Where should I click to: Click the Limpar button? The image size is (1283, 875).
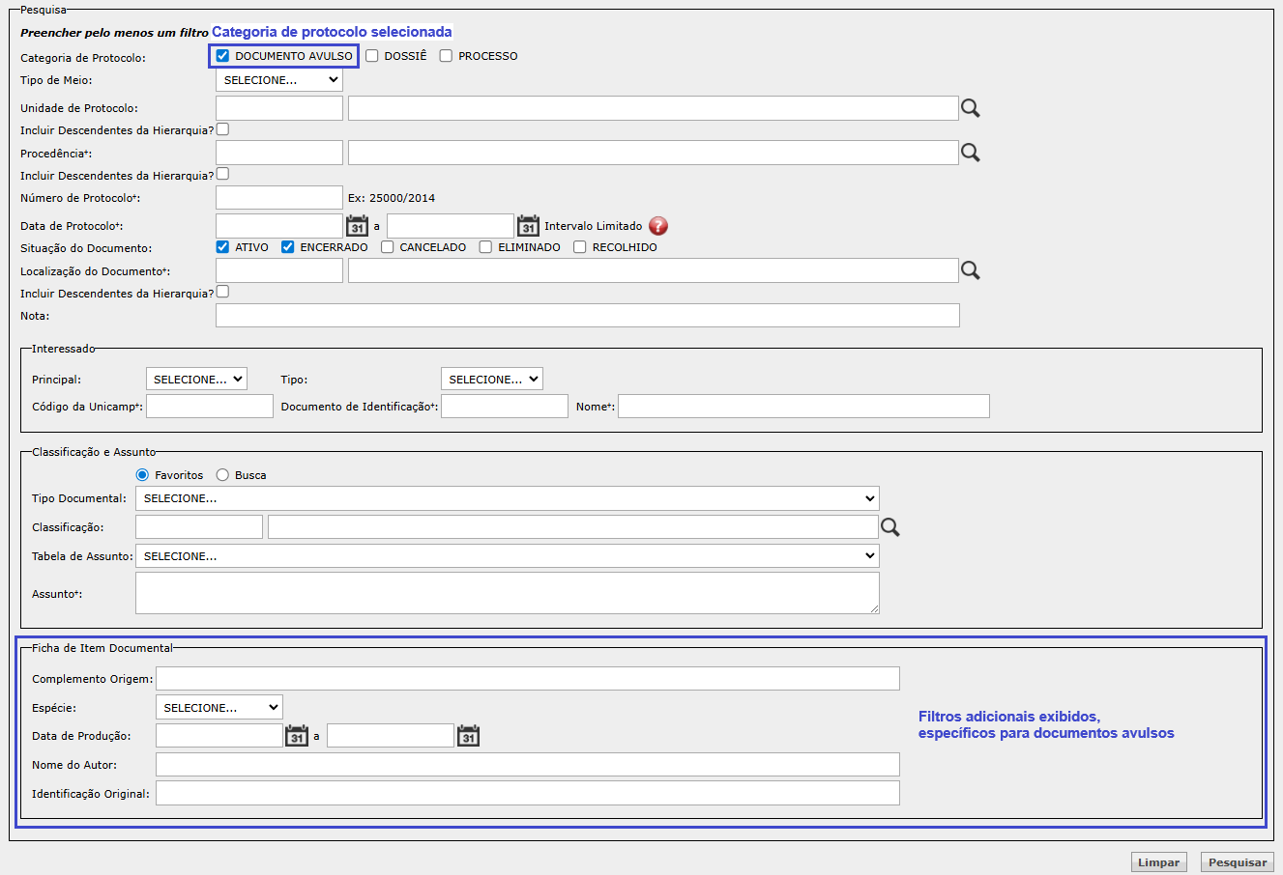click(x=1158, y=862)
